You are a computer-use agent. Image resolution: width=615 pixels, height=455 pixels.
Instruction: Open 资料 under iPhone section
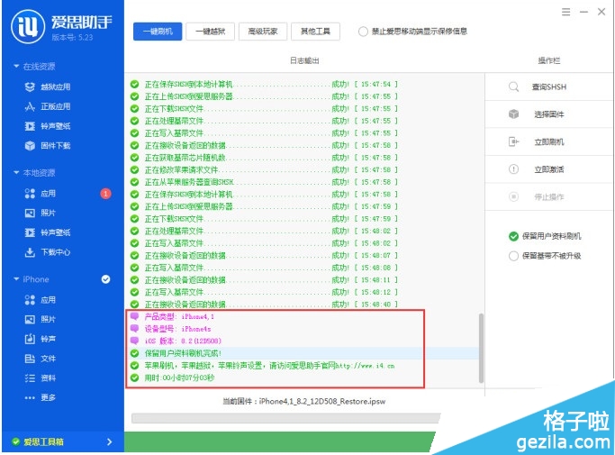[40, 378]
